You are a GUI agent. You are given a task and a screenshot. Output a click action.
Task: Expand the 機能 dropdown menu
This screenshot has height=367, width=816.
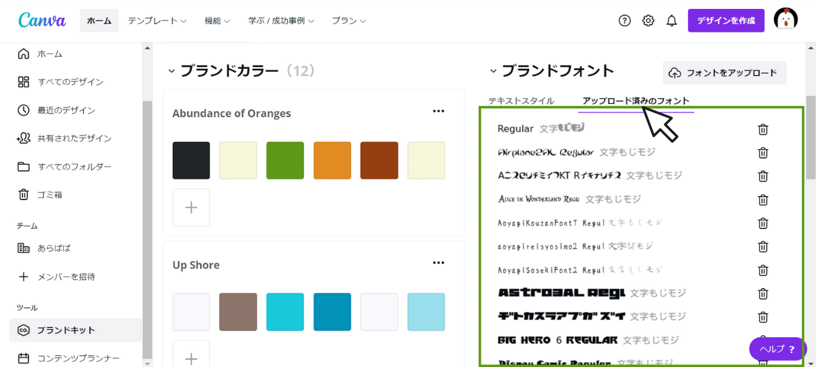pos(217,20)
